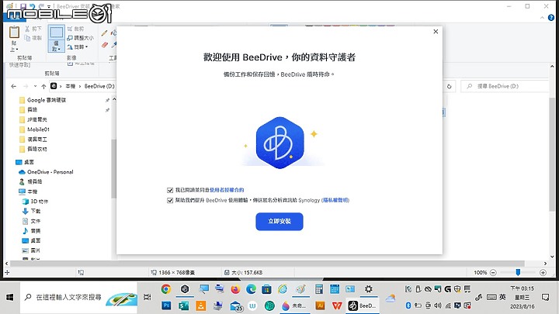559x314 pixels.
Task: Click the 複製 copy tool in Paint
Action: pos(33,38)
